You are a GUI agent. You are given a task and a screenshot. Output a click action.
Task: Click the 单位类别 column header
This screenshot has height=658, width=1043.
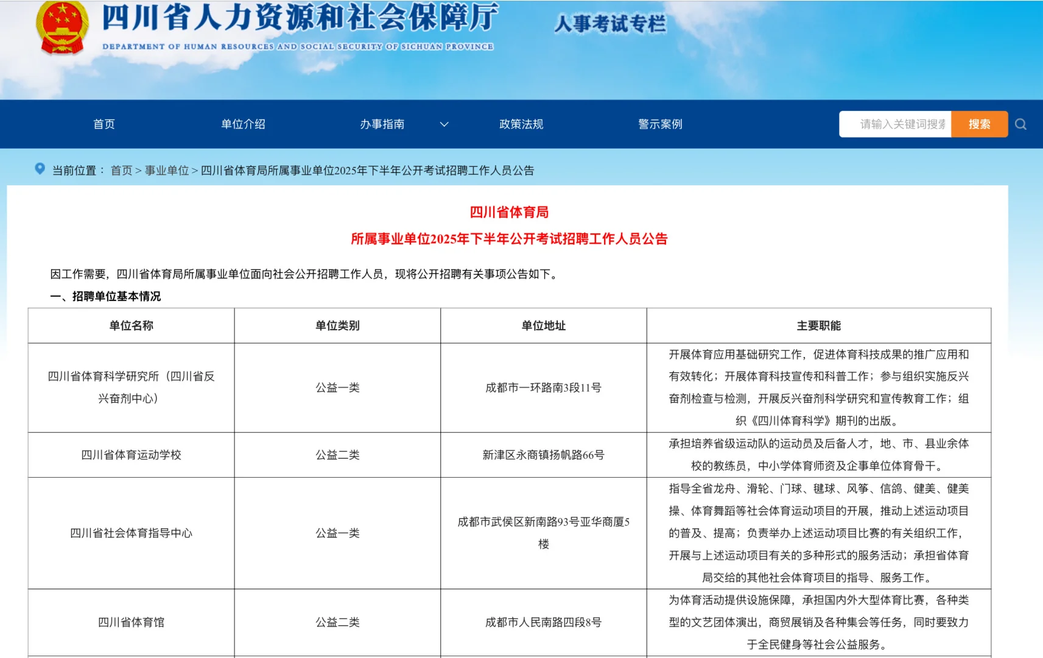[x=337, y=325]
